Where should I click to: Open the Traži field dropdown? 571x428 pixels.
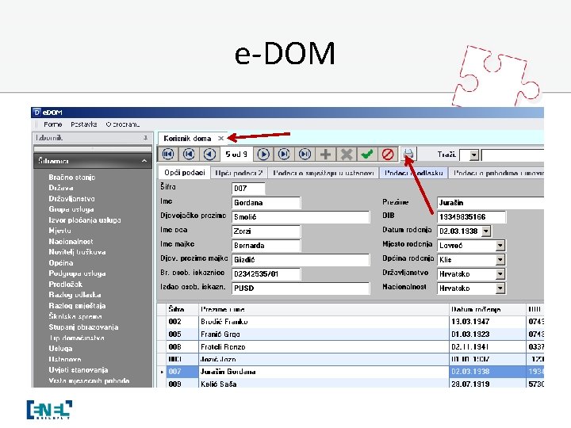473,155
